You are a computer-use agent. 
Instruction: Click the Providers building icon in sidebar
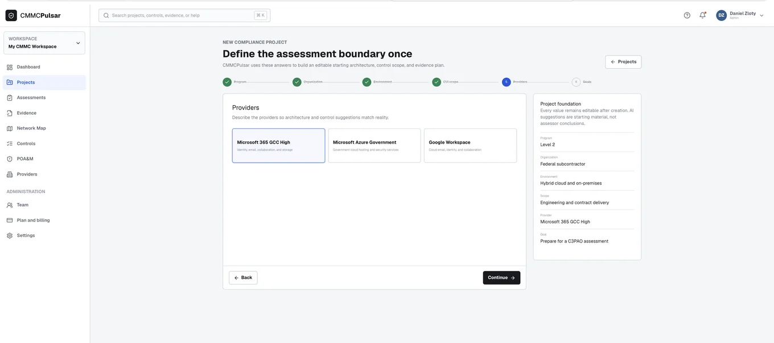[10, 174]
